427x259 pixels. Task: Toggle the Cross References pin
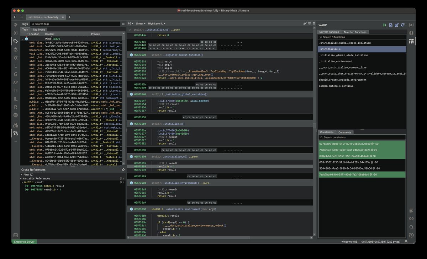pyautogui.click(x=123, y=170)
